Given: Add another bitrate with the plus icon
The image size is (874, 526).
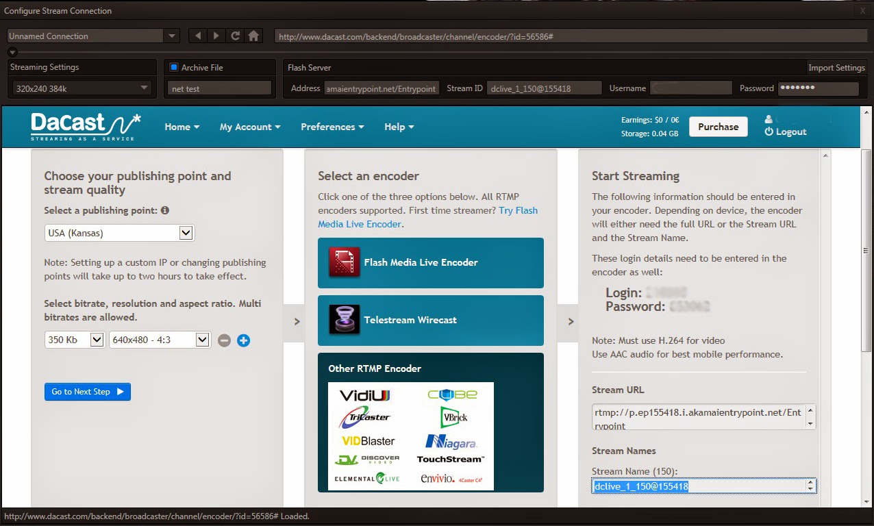Looking at the screenshot, I should 243,340.
